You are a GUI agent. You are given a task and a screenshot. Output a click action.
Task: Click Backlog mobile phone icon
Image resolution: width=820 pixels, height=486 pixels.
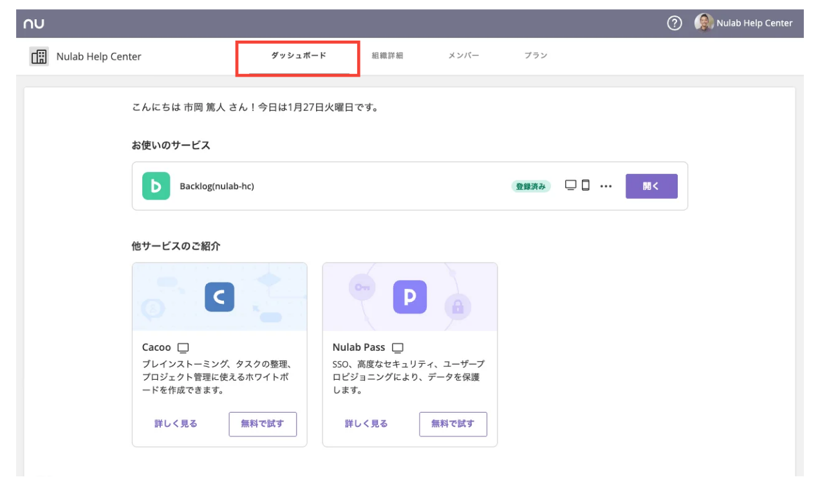click(586, 185)
